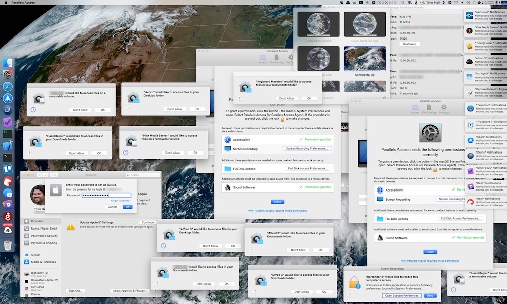Select iCloud in Apple ID sidebar
The height and width of the screenshot is (304, 507).
pyautogui.click(x=42, y=254)
